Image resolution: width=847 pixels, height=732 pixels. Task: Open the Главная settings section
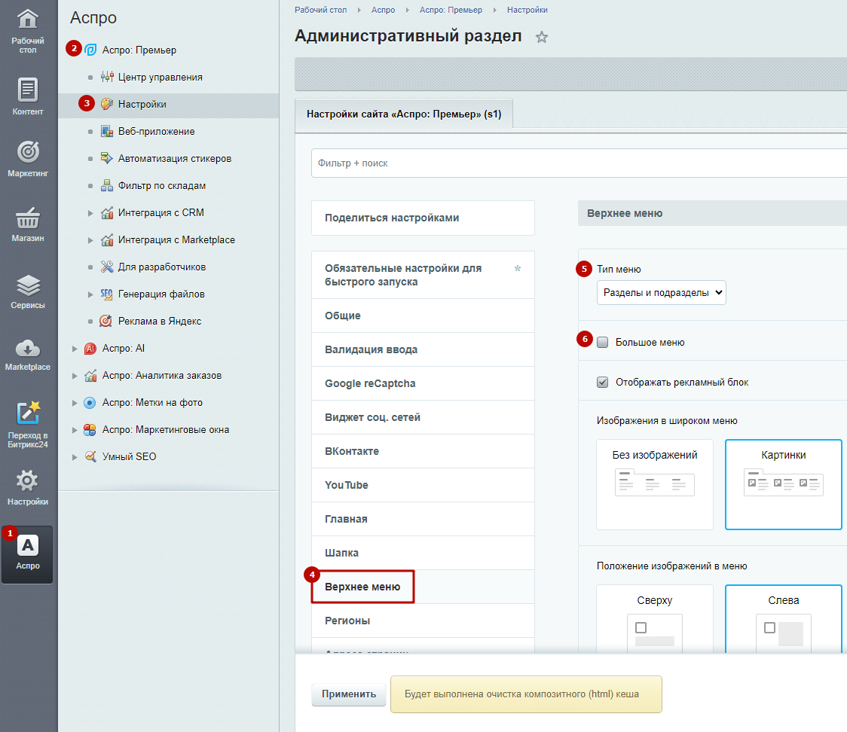[x=423, y=520]
